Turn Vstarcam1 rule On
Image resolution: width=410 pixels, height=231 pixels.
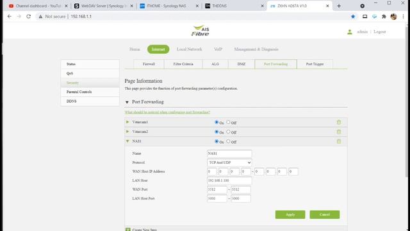pos(217,122)
